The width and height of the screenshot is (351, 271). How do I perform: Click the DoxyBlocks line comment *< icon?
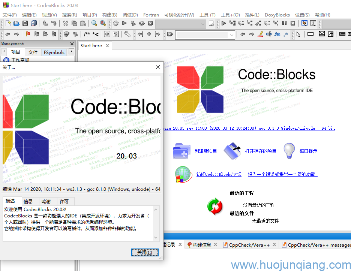[96, 34]
